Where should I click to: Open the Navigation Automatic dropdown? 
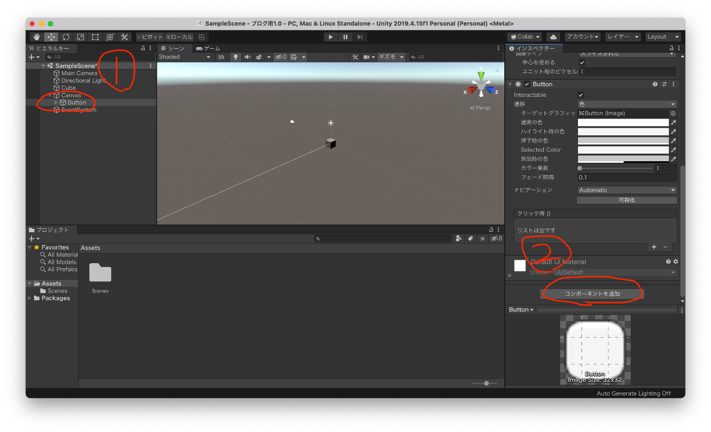(627, 190)
